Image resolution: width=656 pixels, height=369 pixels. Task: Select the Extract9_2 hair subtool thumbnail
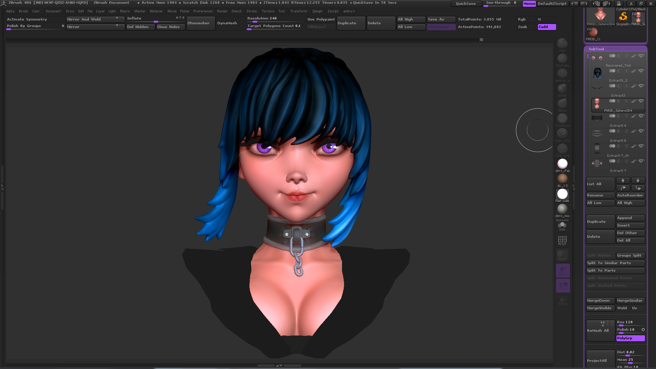(597, 73)
